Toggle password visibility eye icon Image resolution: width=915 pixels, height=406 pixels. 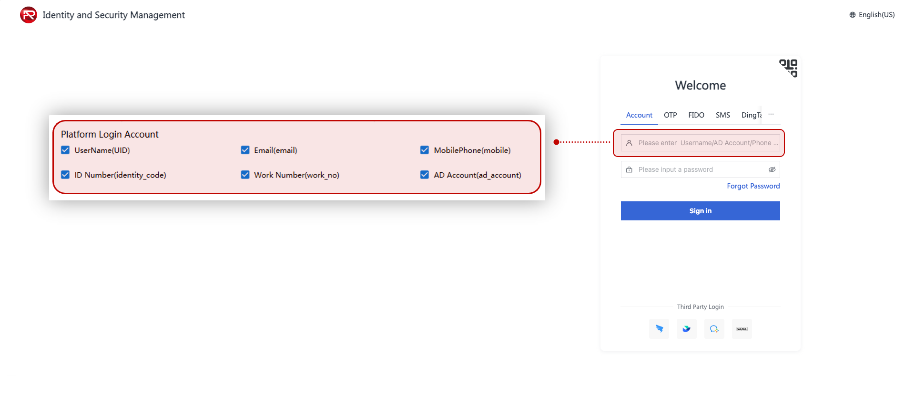pyautogui.click(x=772, y=169)
